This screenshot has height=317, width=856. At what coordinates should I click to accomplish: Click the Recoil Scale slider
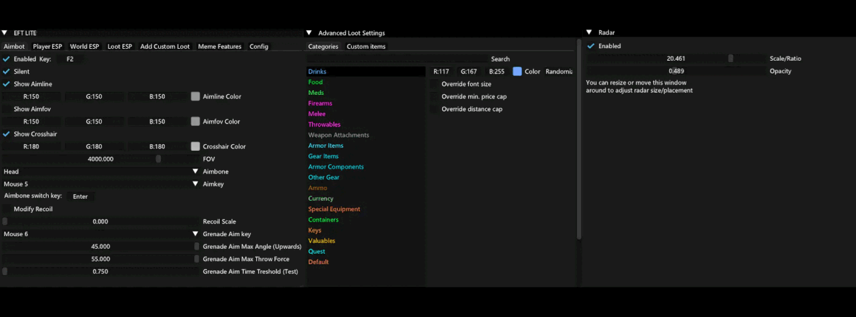pos(101,222)
